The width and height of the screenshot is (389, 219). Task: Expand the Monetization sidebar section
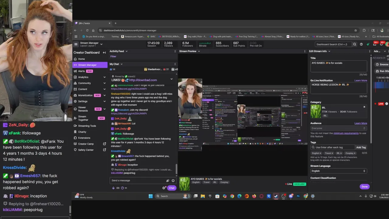tap(105, 96)
